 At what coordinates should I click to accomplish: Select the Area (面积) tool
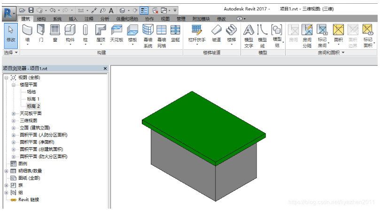pos(338,34)
